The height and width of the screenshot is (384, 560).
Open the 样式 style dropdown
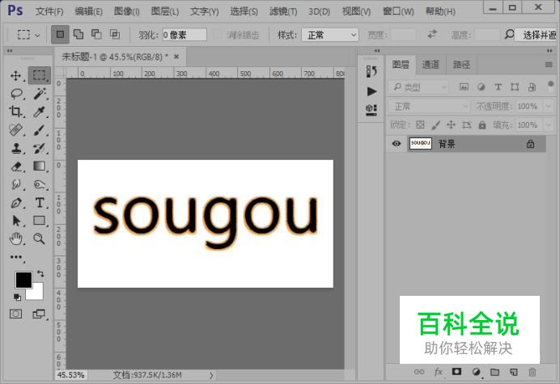click(x=330, y=35)
